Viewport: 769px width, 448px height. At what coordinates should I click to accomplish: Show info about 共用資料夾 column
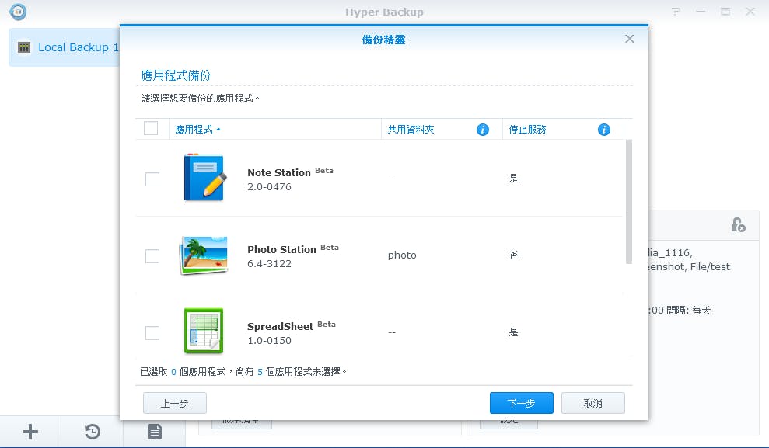pos(483,129)
